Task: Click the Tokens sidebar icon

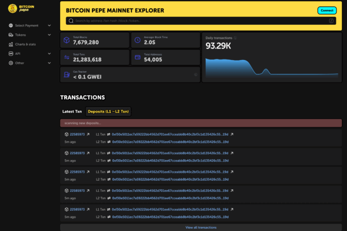Action: (10, 35)
